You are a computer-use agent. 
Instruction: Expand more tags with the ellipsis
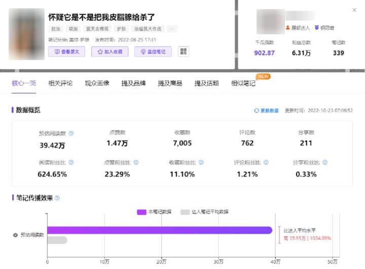[172, 29]
